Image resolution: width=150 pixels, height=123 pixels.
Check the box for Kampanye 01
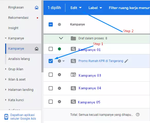(51, 49)
